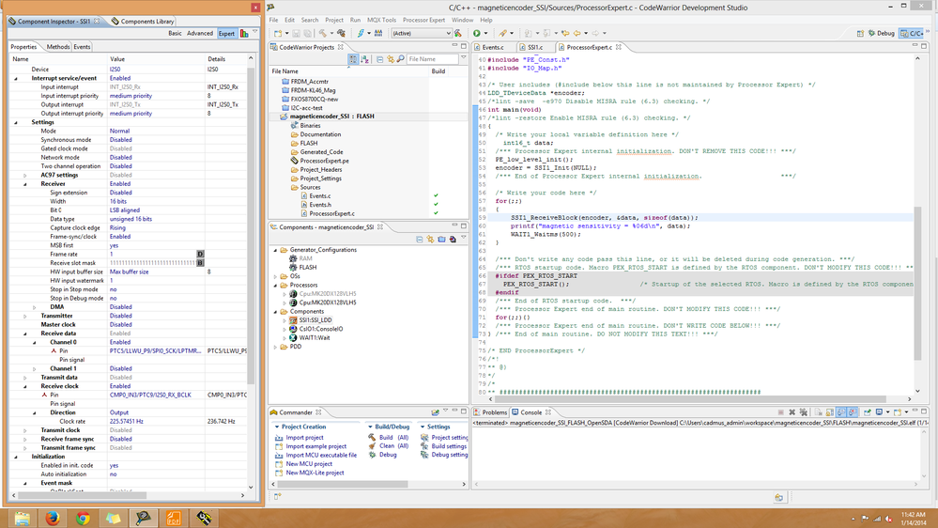Viewport: 938px width, 528px height.
Task: Open the (Active) build configuration dropdown
Action: [x=422, y=33]
